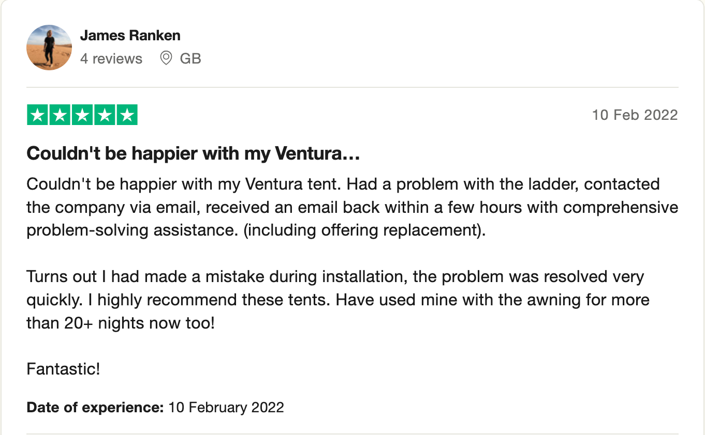Viewport: 705px width, 435px height.
Task: Click the third green rating star
Action: [82, 115]
